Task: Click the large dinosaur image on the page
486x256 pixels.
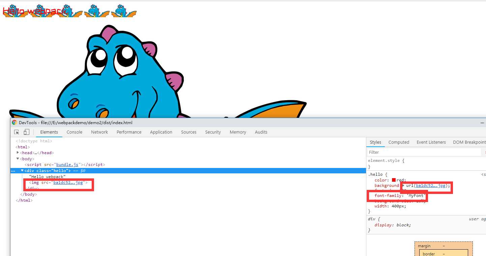Action: 158,72
